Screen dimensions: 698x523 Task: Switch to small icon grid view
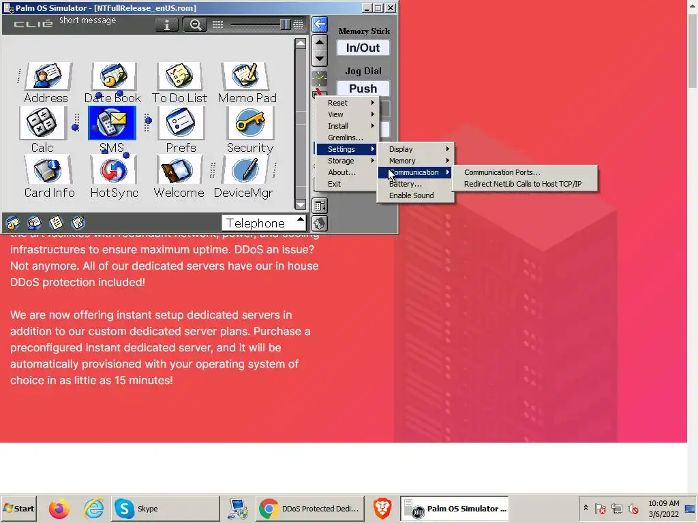tap(217, 25)
